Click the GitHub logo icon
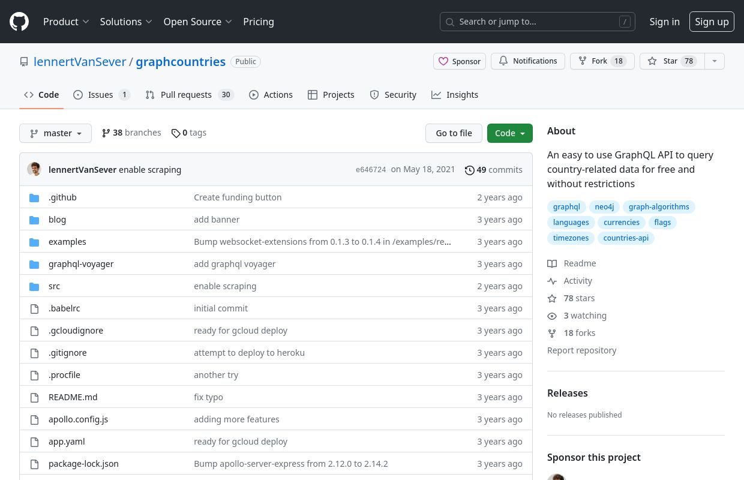The height and width of the screenshot is (480, 744). pos(19,22)
